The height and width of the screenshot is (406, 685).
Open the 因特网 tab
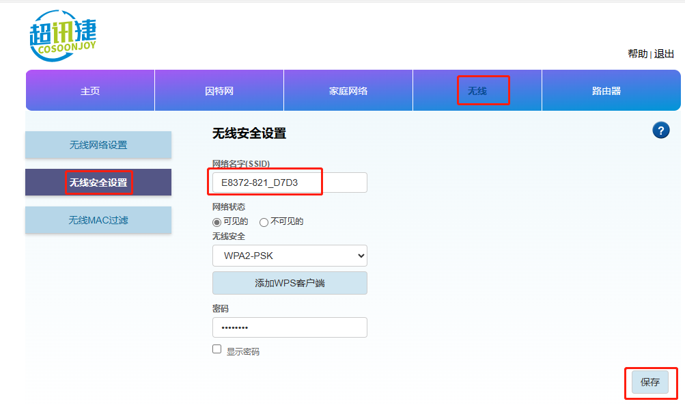219,91
